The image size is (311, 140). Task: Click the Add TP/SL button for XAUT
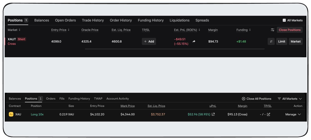pyautogui.click(x=149, y=41)
